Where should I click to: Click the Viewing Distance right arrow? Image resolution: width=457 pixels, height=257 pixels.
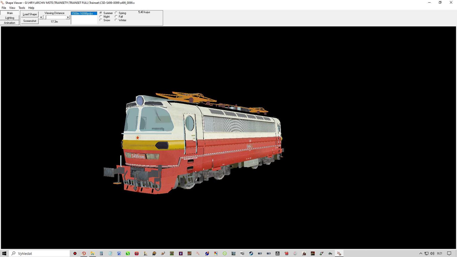[x=68, y=17]
